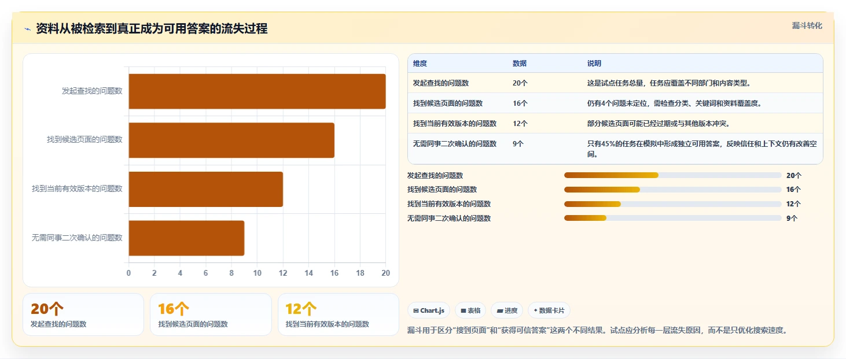Click the 找到候选页面的问题数 progress bar
This screenshot has width=846, height=359.
[672, 190]
